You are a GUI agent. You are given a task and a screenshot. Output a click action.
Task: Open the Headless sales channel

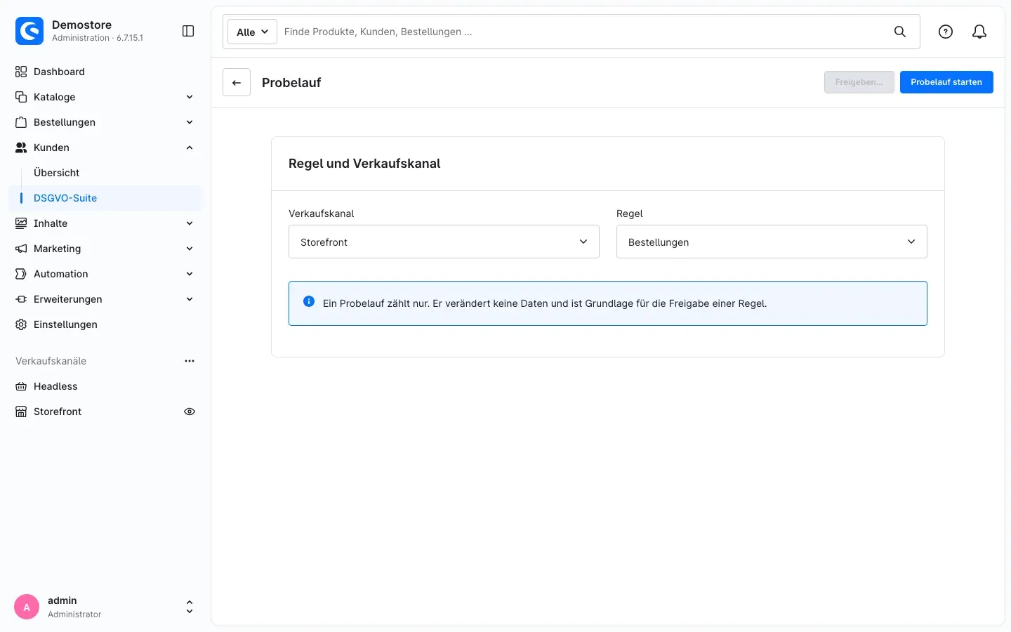[x=105, y=386]
